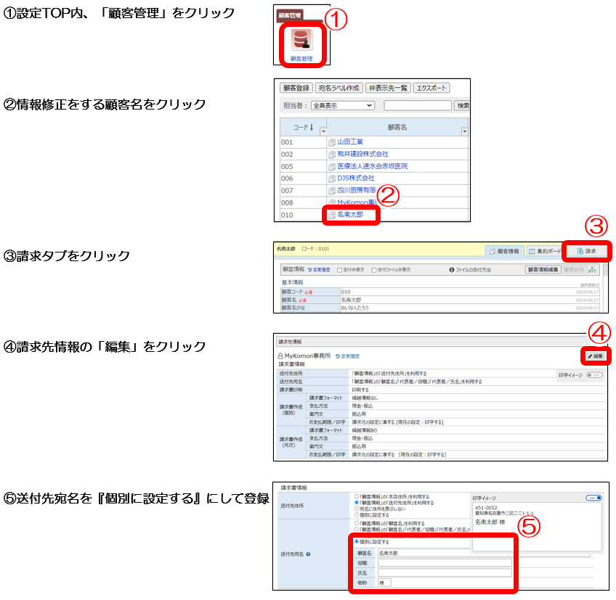
Task: Open the 顧客管理 icon in settings
Action: [x=301, y=42]
